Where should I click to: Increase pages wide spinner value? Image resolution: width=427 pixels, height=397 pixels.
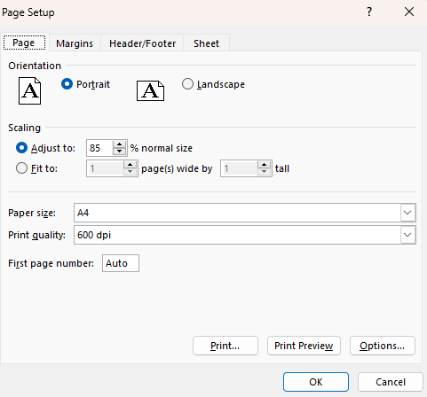point(130,165)
